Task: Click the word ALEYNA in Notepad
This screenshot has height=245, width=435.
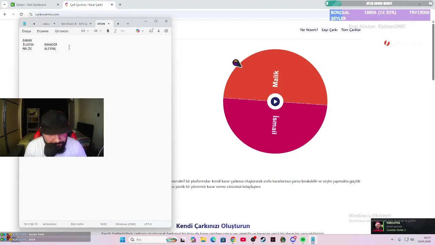Action: click(50, 49)
